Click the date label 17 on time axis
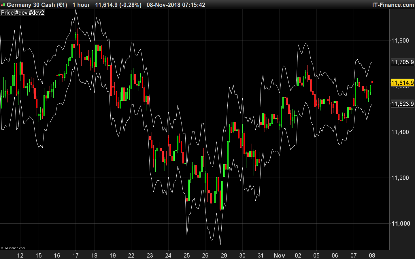415x259 pixels. 76,255
